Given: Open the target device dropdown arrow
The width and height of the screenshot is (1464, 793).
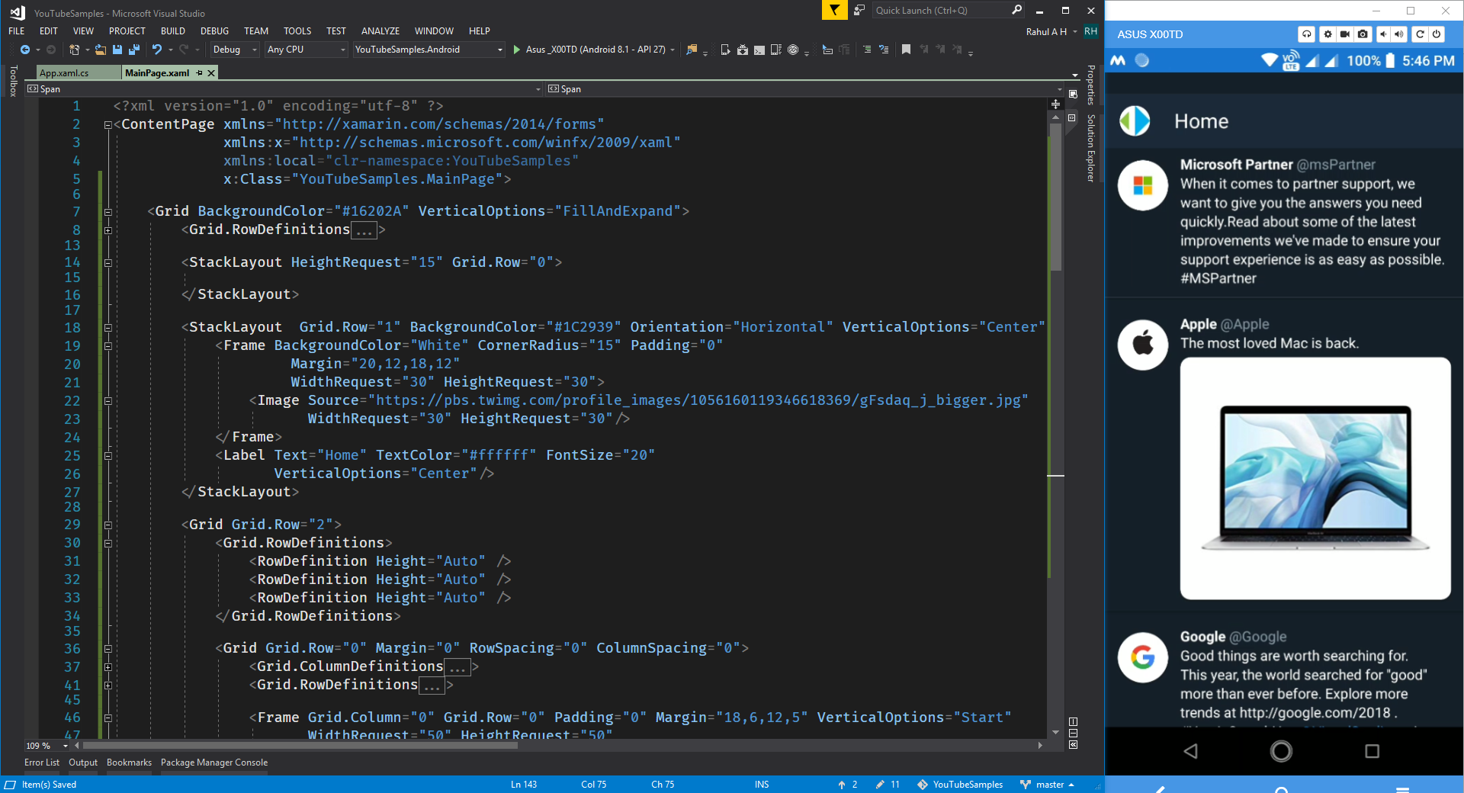Looking at the screenshot, I should (x=673, y=50).
